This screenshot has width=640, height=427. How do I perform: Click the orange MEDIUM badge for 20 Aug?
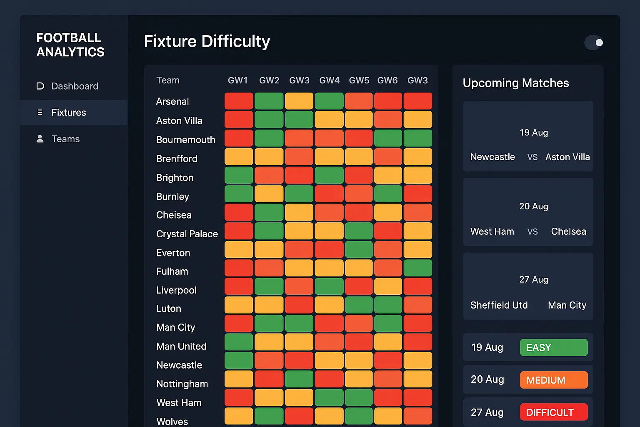554,380
